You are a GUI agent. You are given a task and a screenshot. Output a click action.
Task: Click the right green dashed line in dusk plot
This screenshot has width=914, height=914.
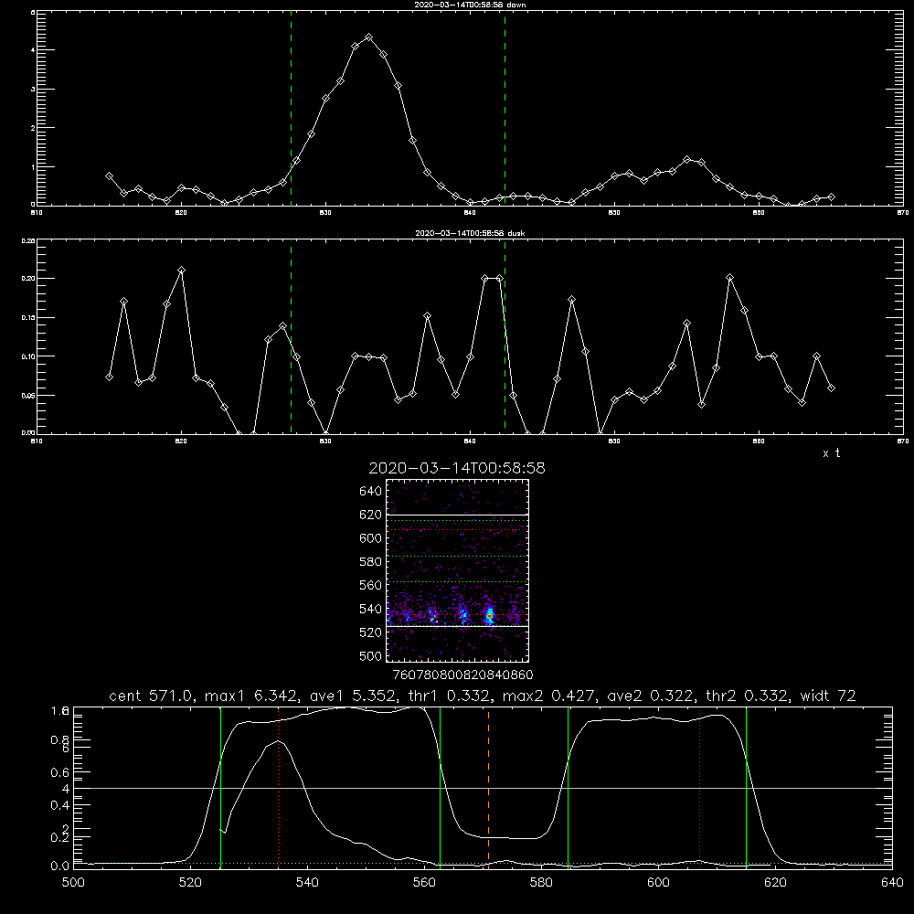point(505,336)
